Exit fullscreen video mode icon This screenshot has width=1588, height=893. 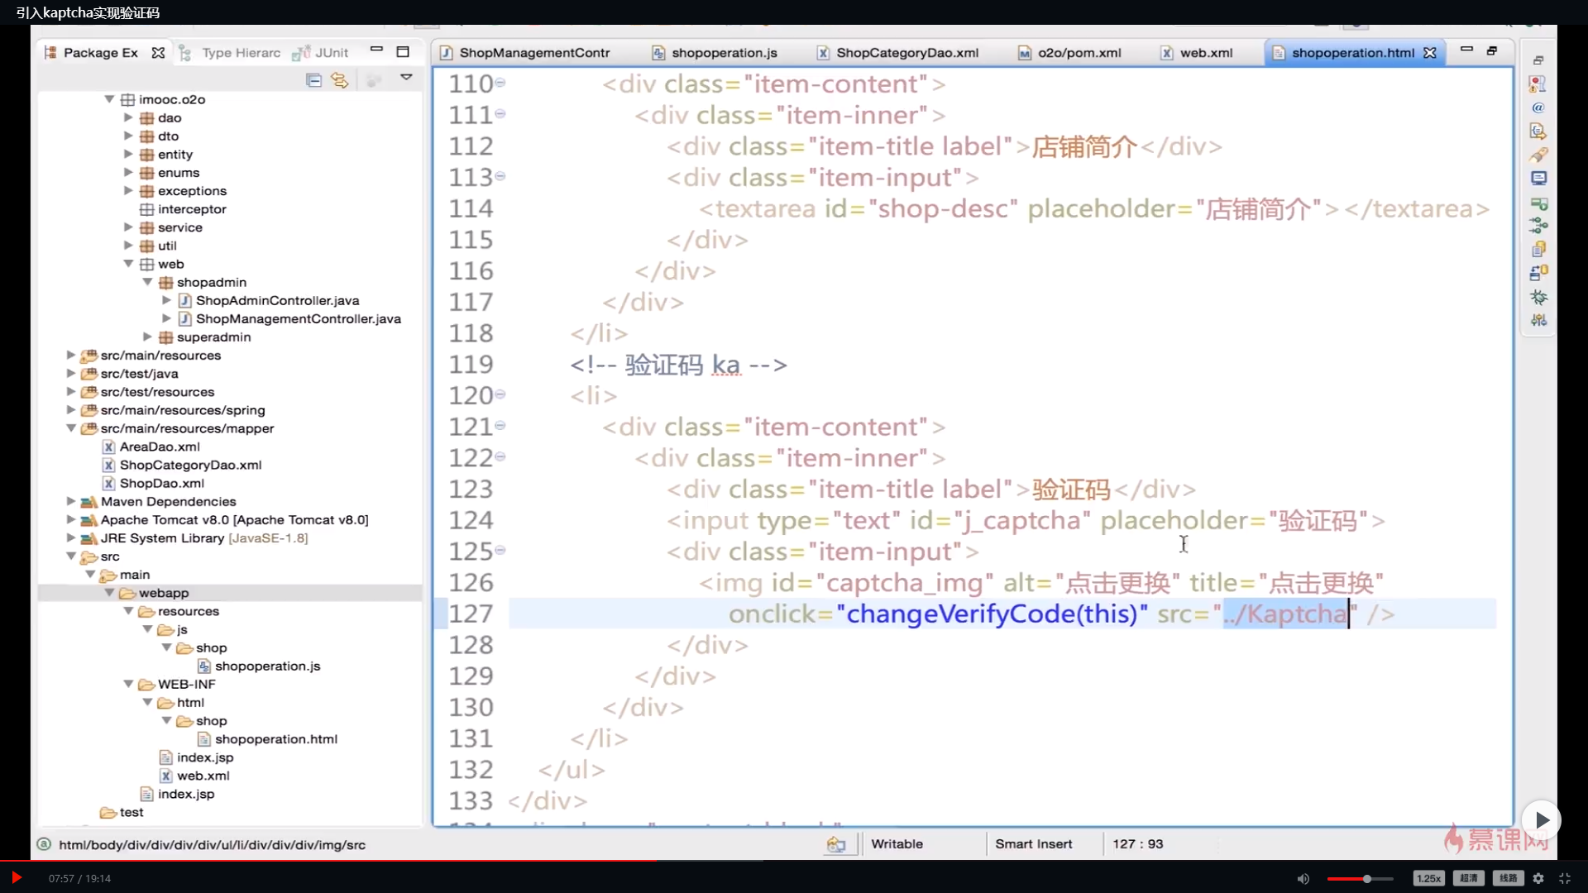[1565, 879]
